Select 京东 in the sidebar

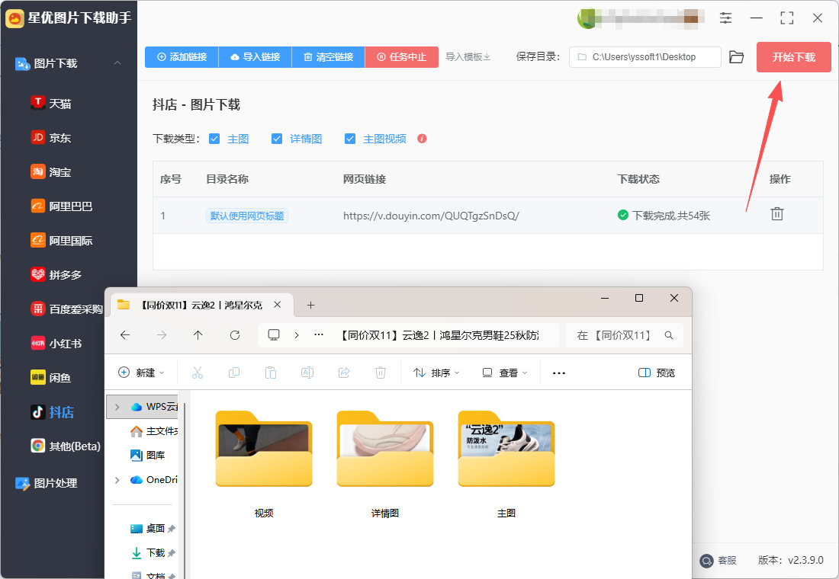[x=51, y=137]
